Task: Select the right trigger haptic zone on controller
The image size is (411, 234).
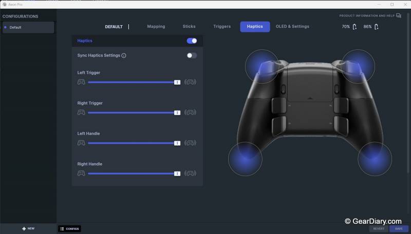Action: point(358,67)
